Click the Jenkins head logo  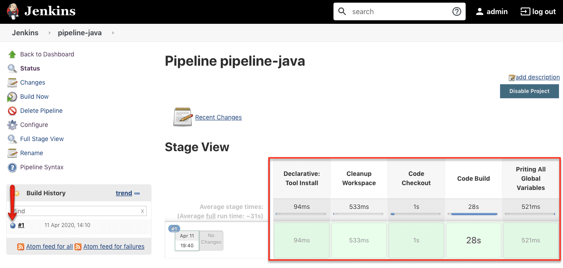click(x=12, y=11)
